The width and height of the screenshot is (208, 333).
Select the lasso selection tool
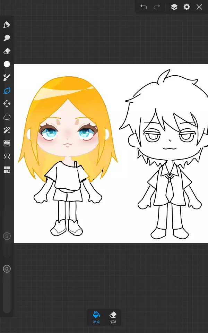[x=7, y=117]
